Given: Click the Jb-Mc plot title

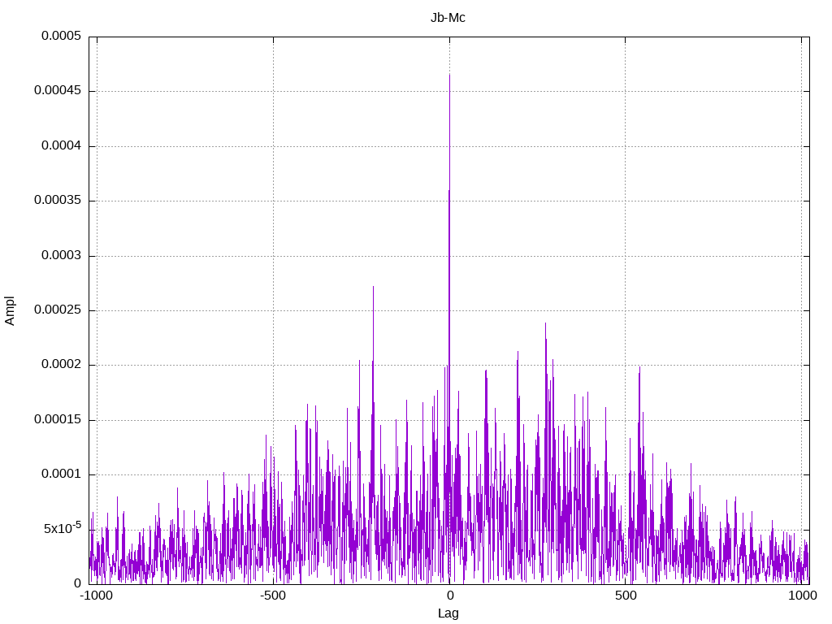Looking at the screenshot, I should point(448,18).
